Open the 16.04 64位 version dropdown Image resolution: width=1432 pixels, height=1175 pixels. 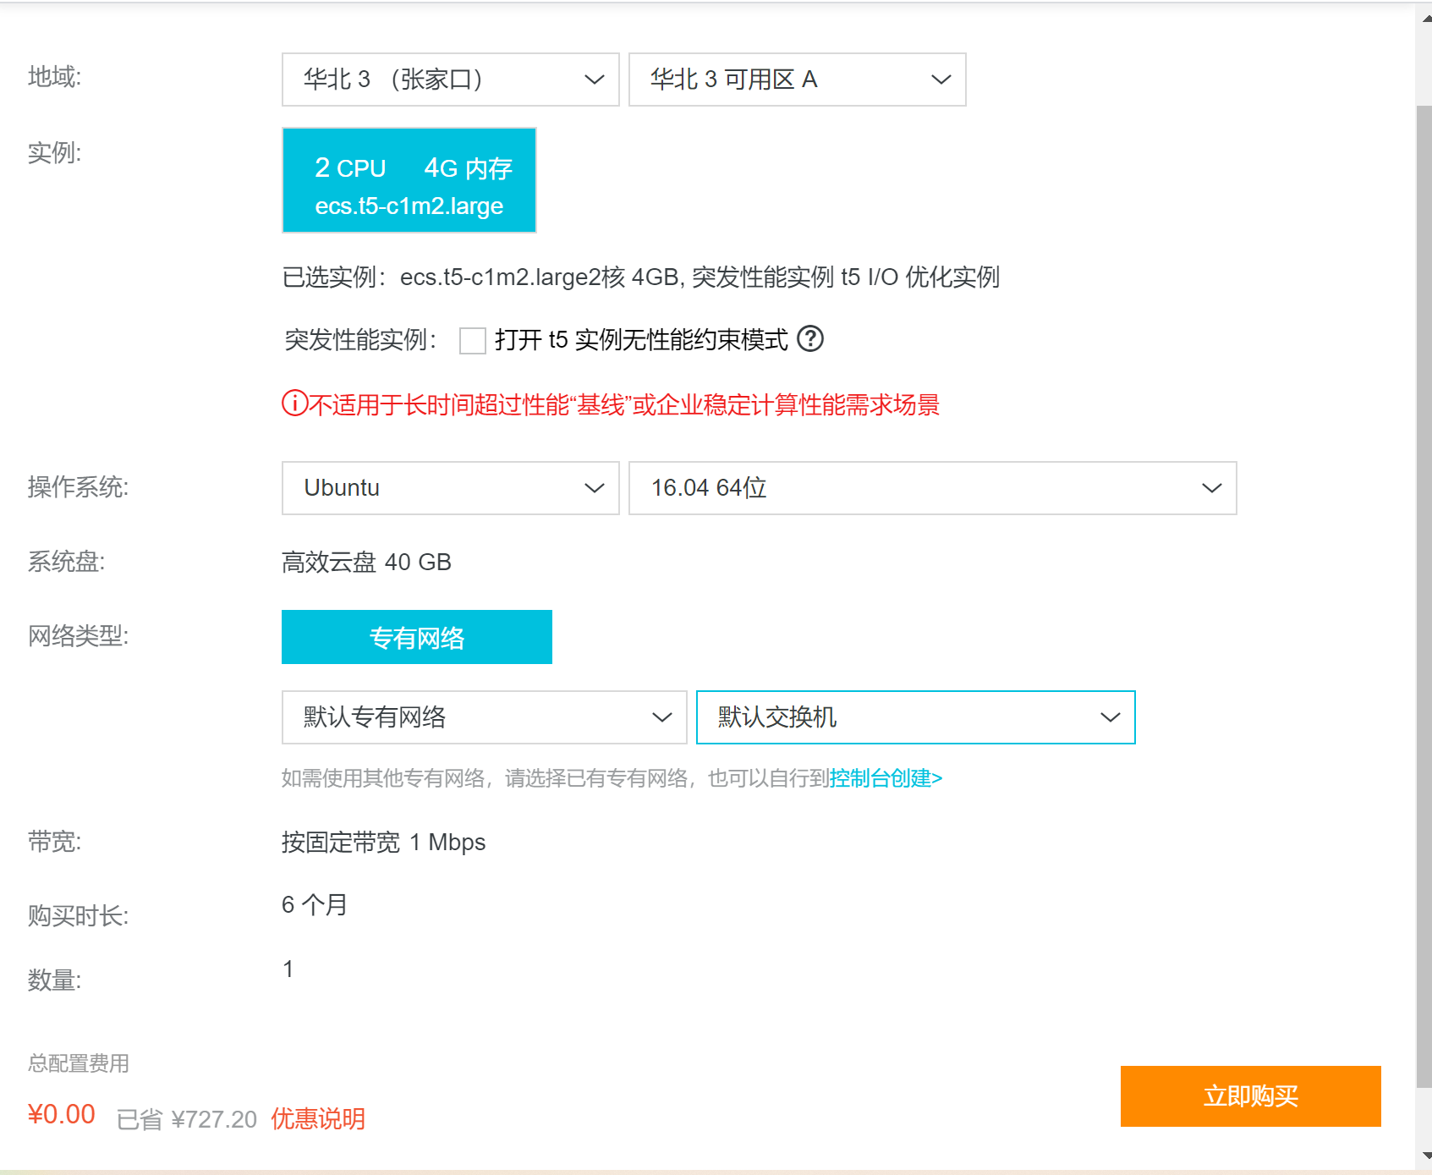[932, 488]
